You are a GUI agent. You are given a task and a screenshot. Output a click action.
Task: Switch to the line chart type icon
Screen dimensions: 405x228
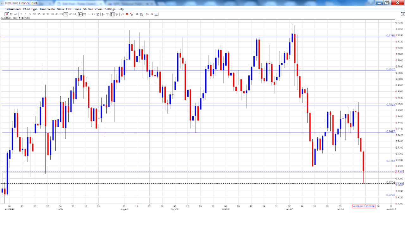tap(16, 14)
